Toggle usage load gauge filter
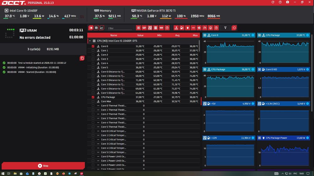The height and width of the screenshot is (176, 314). (x=210, y=28)
